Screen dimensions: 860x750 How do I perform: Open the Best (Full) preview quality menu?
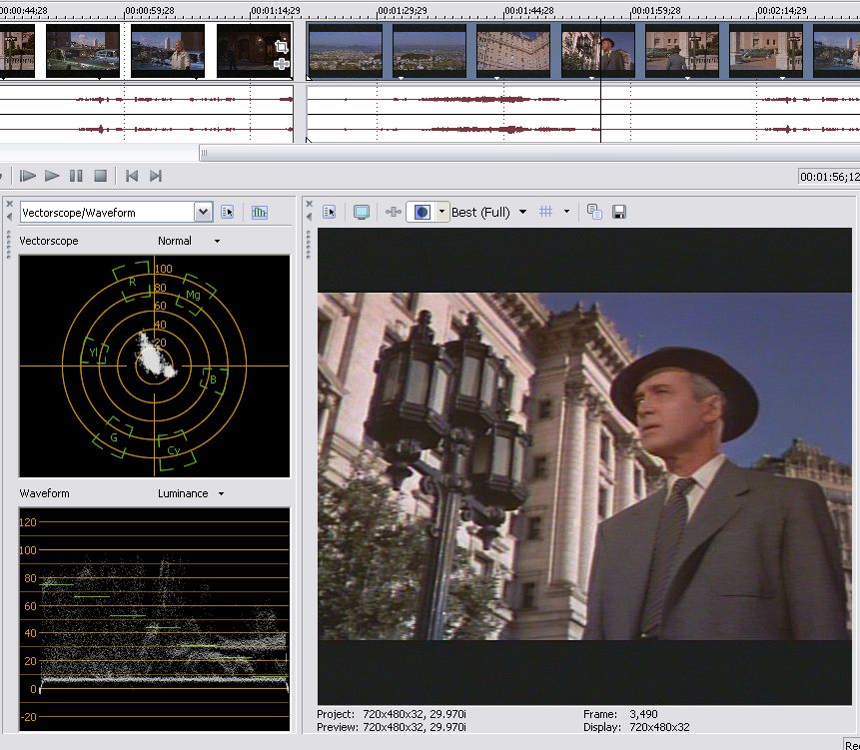click(x=488, y=212)
